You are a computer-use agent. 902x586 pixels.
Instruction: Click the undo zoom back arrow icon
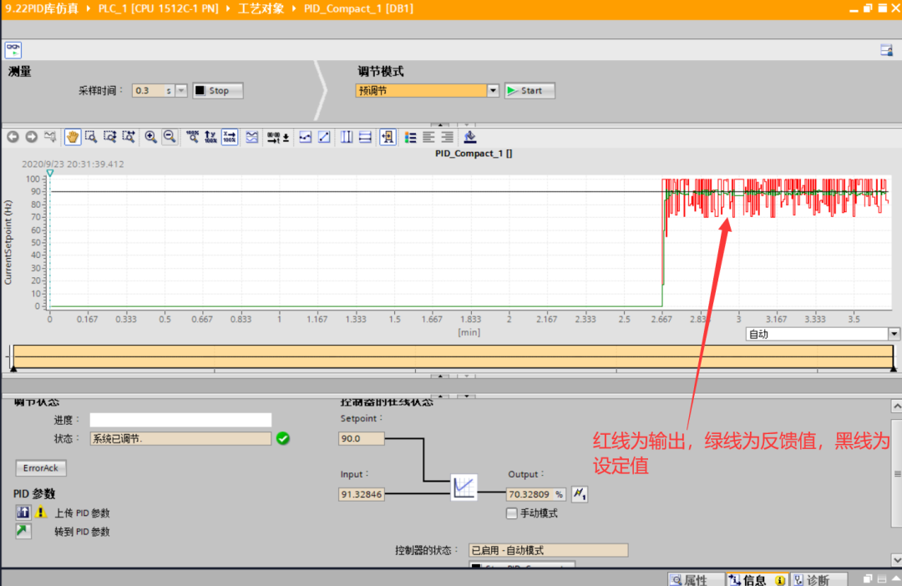(13, 137)
